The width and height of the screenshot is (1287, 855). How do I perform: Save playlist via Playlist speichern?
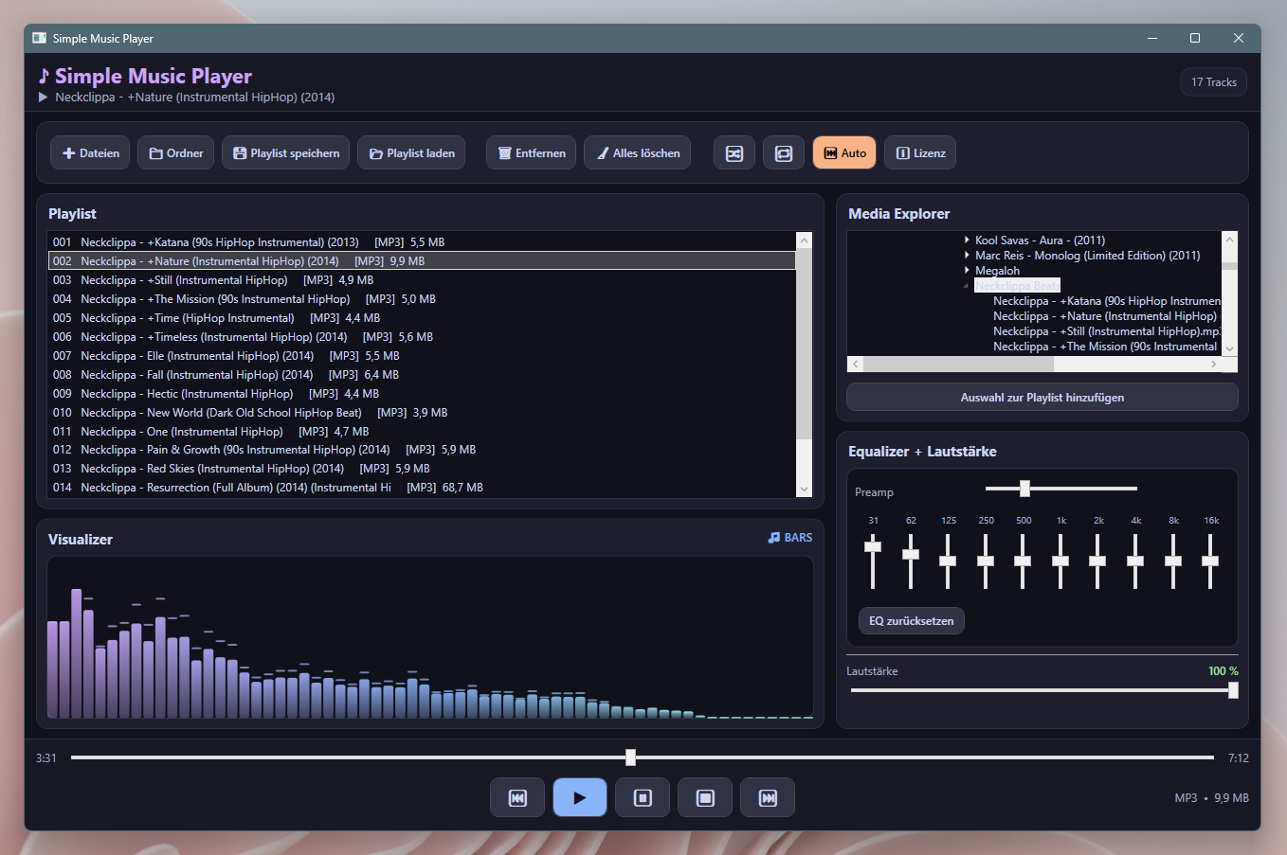coord(285,152)
